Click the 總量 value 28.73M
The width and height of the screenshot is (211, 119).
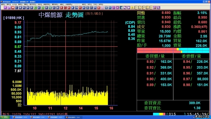click(x=165, y=36)
